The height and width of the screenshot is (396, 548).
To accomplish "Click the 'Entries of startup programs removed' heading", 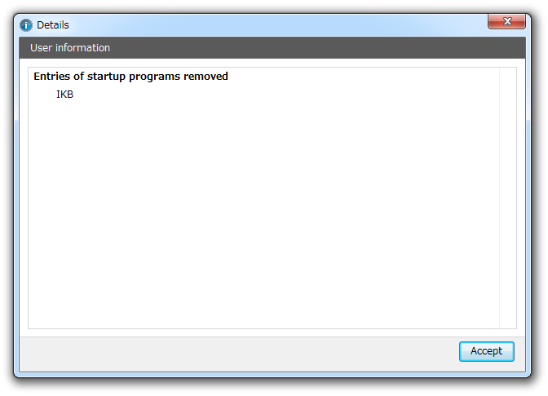I will click(130, 77).
